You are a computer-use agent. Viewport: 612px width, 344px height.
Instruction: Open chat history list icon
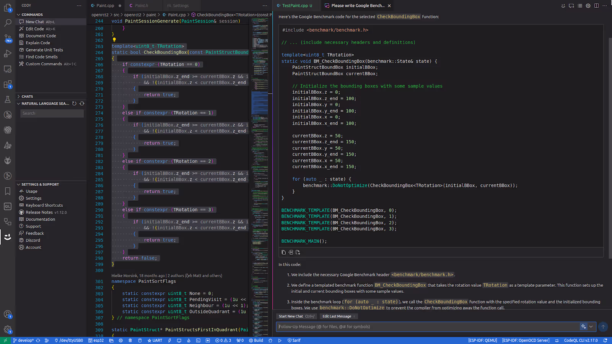click(x=580, y=6)
